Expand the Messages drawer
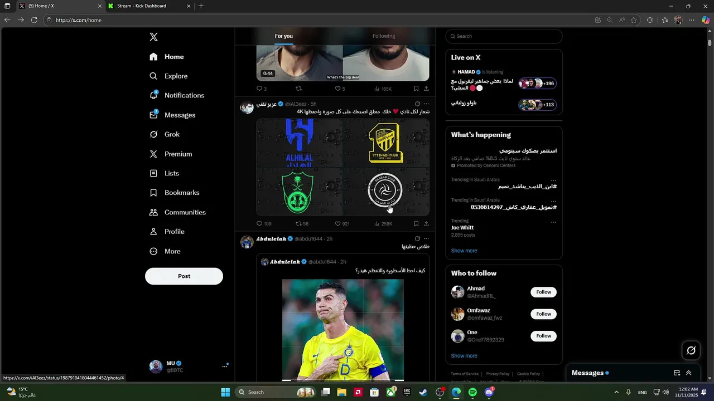 (688, 373)
